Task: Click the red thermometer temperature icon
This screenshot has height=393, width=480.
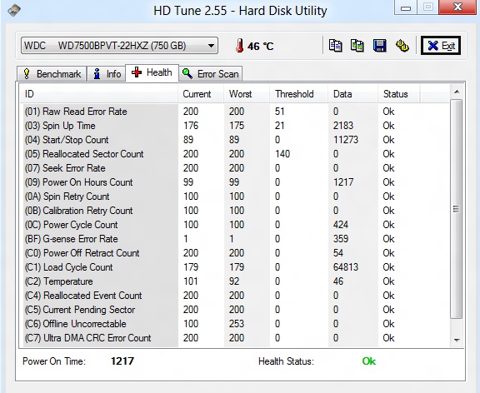Action: pos(240,46)
